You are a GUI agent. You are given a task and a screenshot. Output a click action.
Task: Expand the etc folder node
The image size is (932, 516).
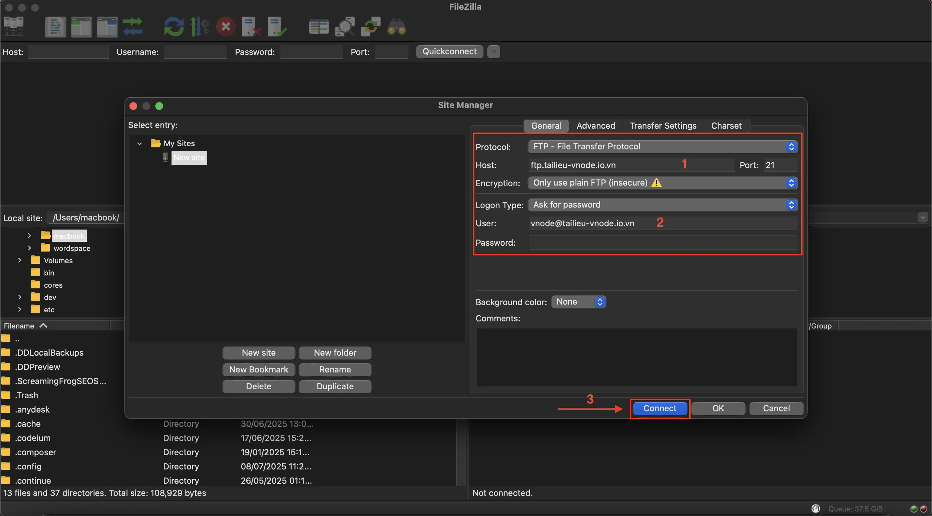[x=19, y=309]
